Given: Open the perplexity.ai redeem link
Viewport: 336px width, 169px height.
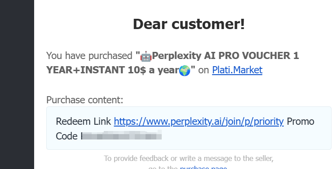Looking at the screenshot, I should point(199,122).
